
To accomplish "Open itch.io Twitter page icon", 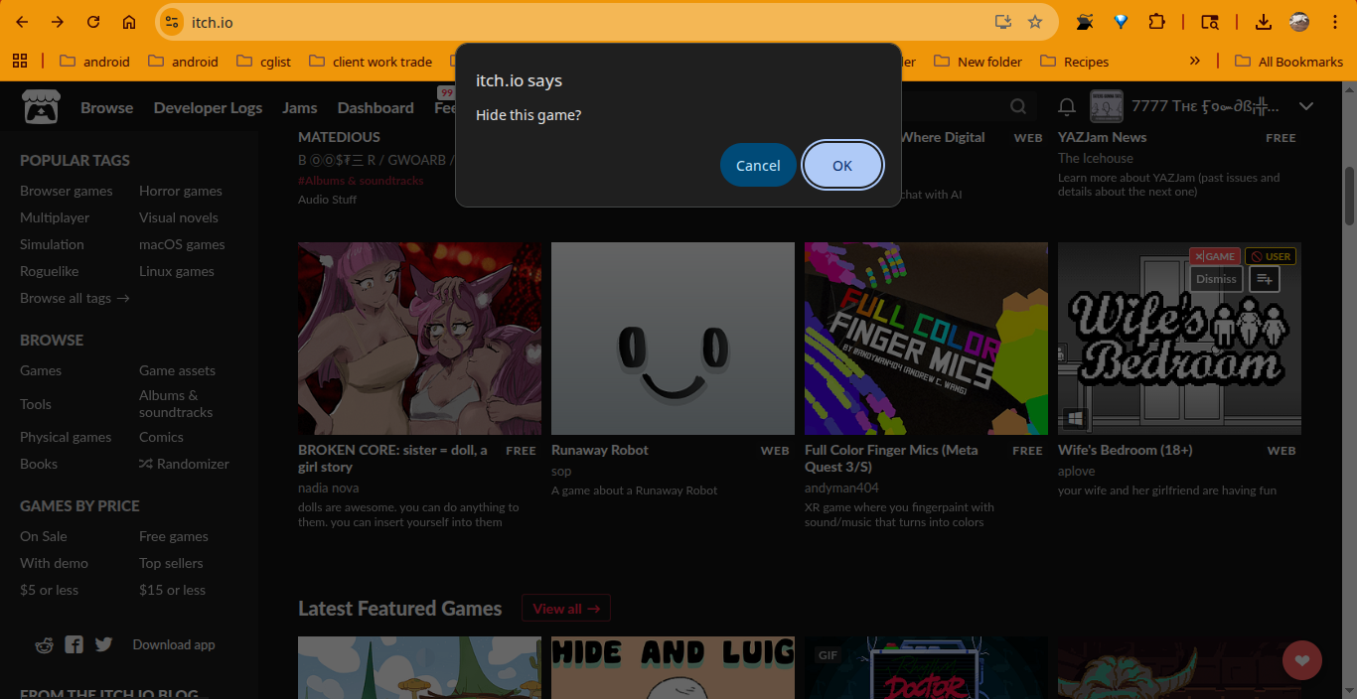I will click(103, 644).
